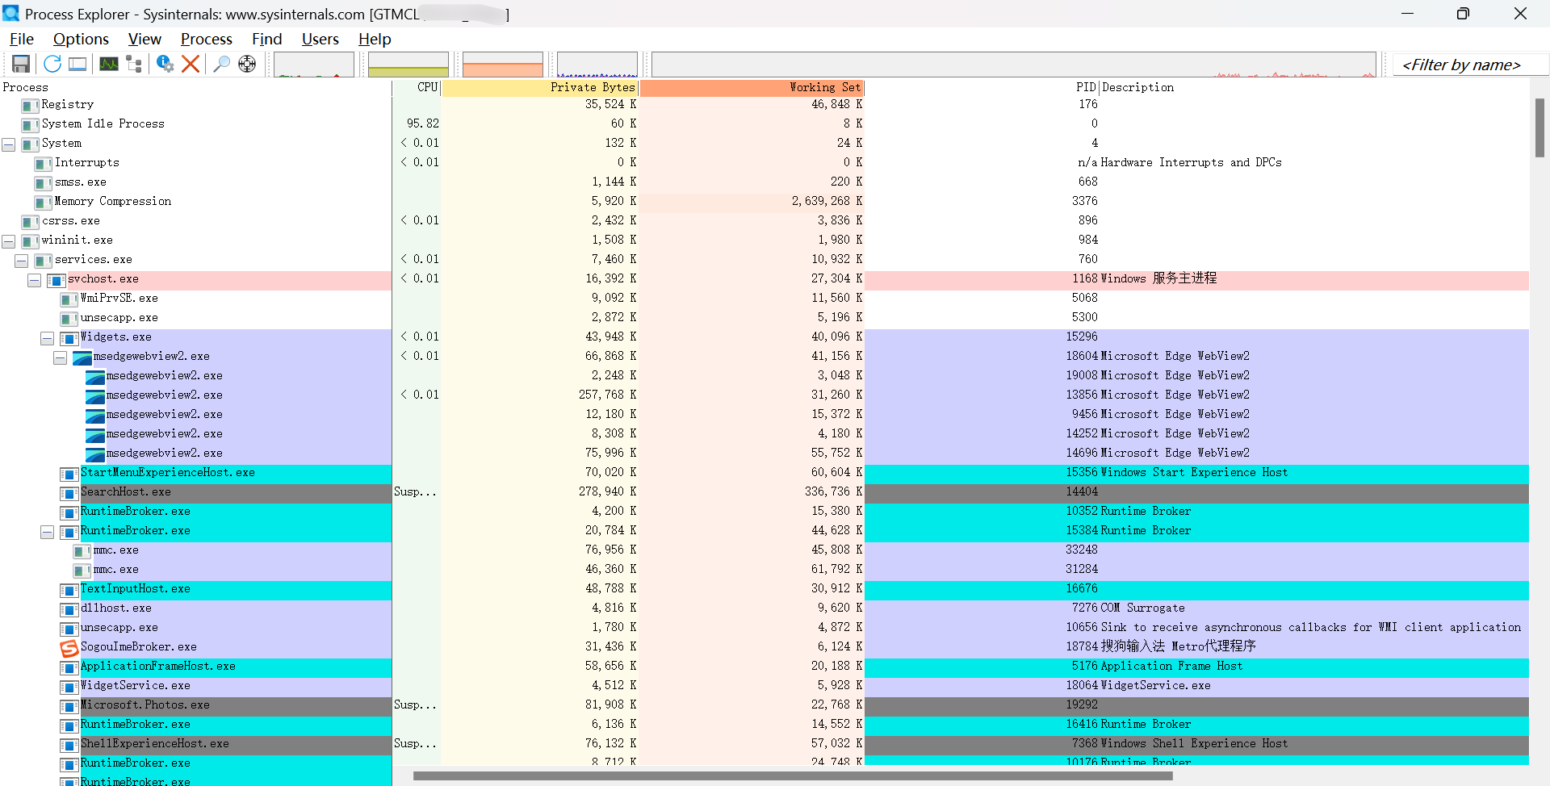The image size is (1550, 786).
Task: Select the Registry process row
Action: pyautogui.click(x=765, y=104)
